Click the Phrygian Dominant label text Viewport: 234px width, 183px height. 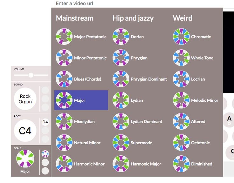(149, 79)
